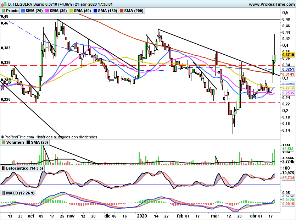Click the 2020 date marker on time axis
296x220 pixels.
[x=142, y=216]
